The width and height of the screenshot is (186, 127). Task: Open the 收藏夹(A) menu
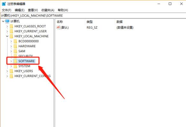[x=48, y=10]
